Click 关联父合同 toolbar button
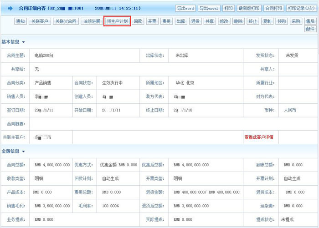 tap(66, 21)
